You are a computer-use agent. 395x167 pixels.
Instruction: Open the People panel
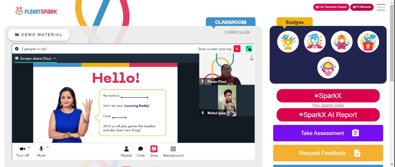(x=126, y=152)
